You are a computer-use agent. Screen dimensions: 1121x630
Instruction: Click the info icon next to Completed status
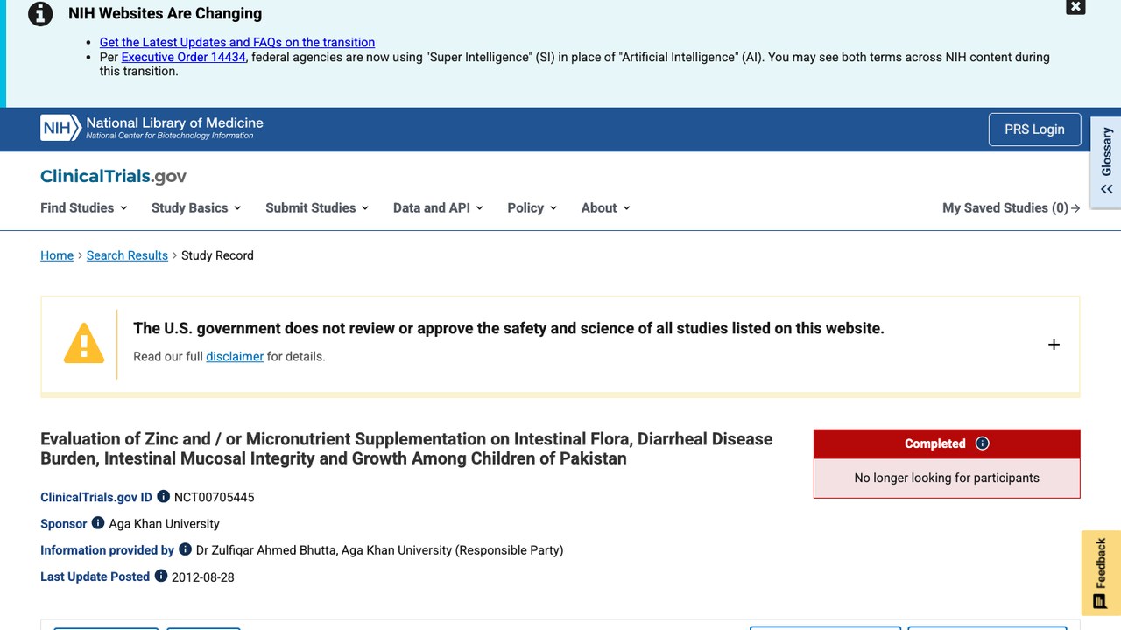click(982, 444)
